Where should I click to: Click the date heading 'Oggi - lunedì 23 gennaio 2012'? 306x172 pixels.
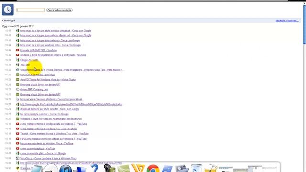(18, 26)
